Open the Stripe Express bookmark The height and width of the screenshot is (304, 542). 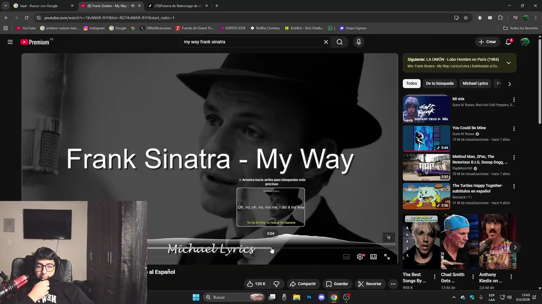click(353, 28)
